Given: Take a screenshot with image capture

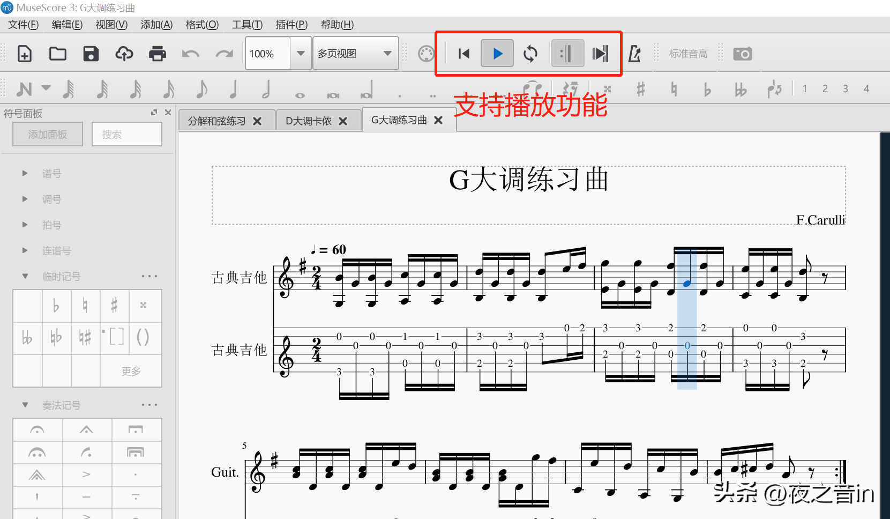Looking at the screenshot, I should (743, 54).
